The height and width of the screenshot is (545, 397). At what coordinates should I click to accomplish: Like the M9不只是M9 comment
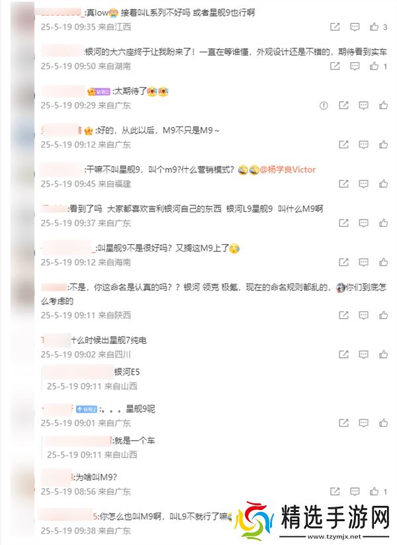[x=384, y=145]
